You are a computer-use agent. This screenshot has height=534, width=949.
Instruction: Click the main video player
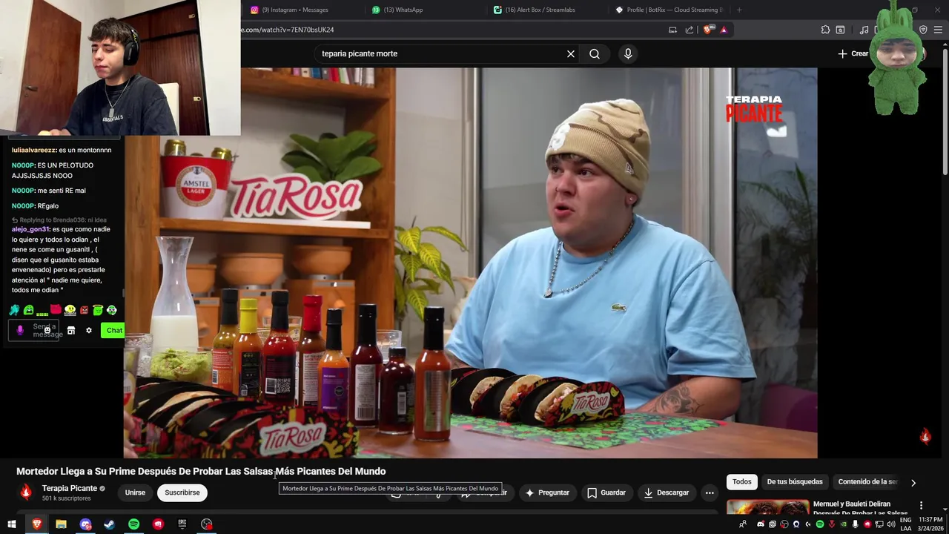point(470,263)
